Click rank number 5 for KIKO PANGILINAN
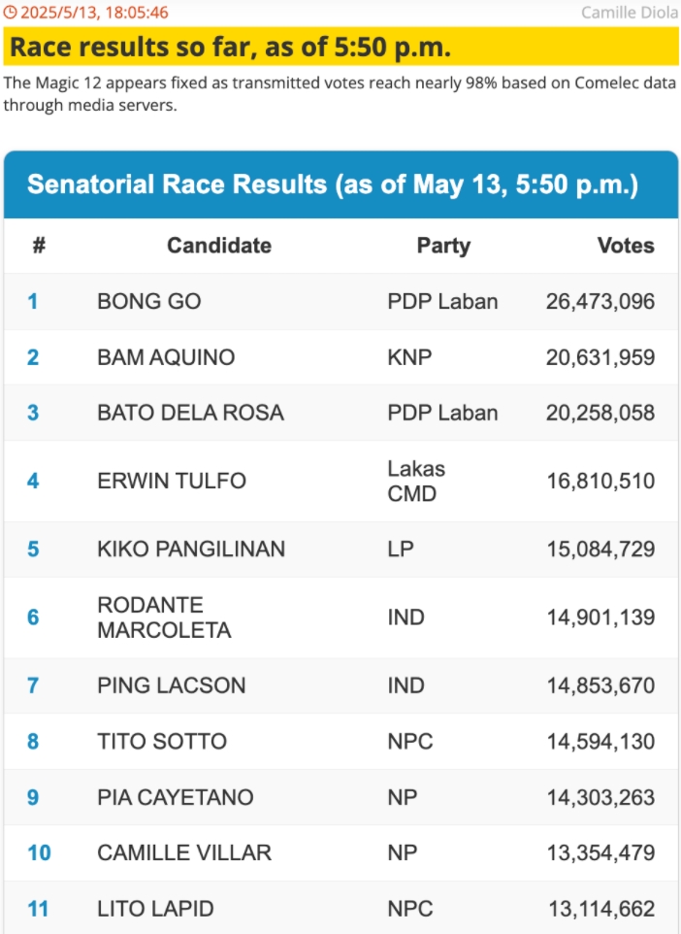Screen dimensions: 681x934 [33, 550]
